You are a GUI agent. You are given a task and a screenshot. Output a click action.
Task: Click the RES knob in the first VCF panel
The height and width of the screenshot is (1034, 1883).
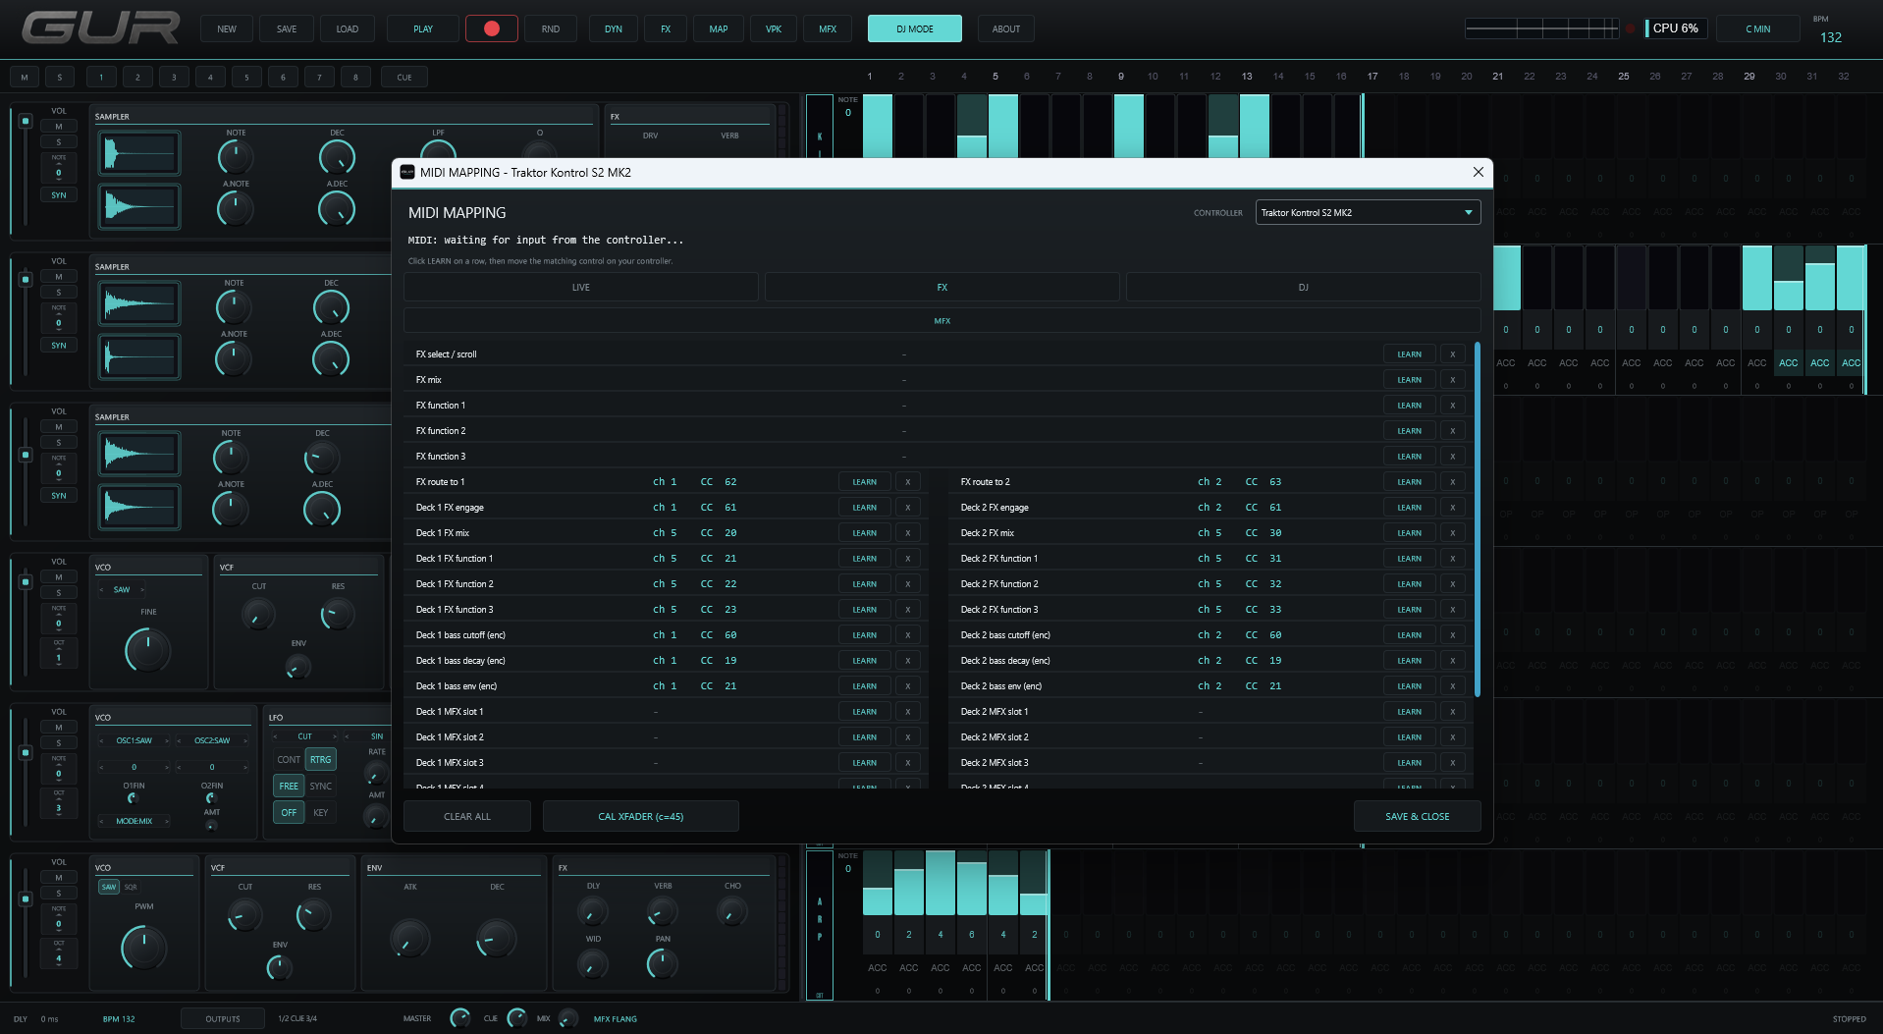pyautogui.click(x=338, y=615)
